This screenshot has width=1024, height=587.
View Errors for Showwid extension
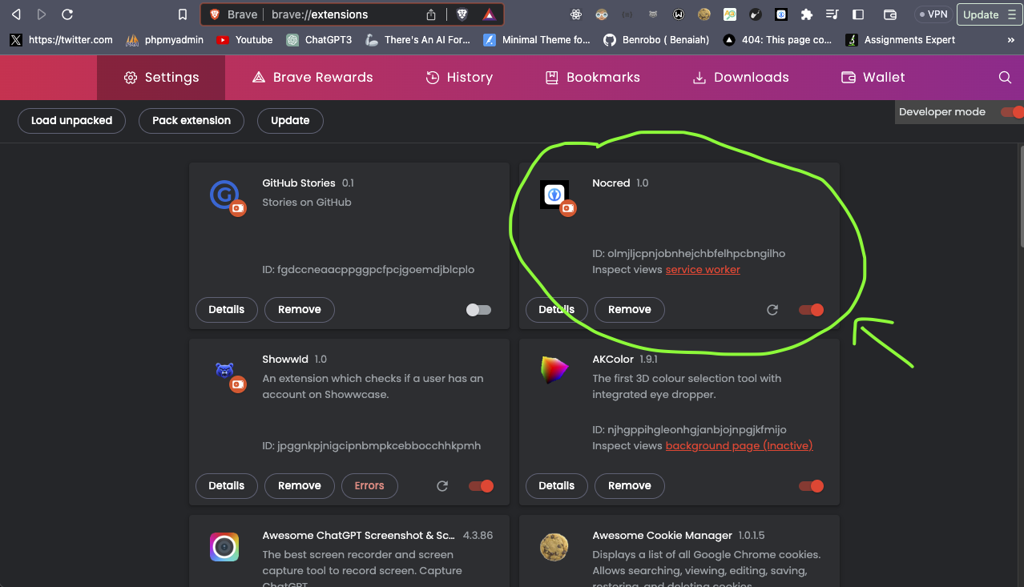[369, 486]
